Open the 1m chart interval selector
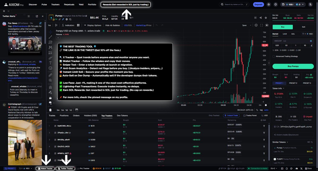This screenshot has height=171, width=318. coord(50,25)
